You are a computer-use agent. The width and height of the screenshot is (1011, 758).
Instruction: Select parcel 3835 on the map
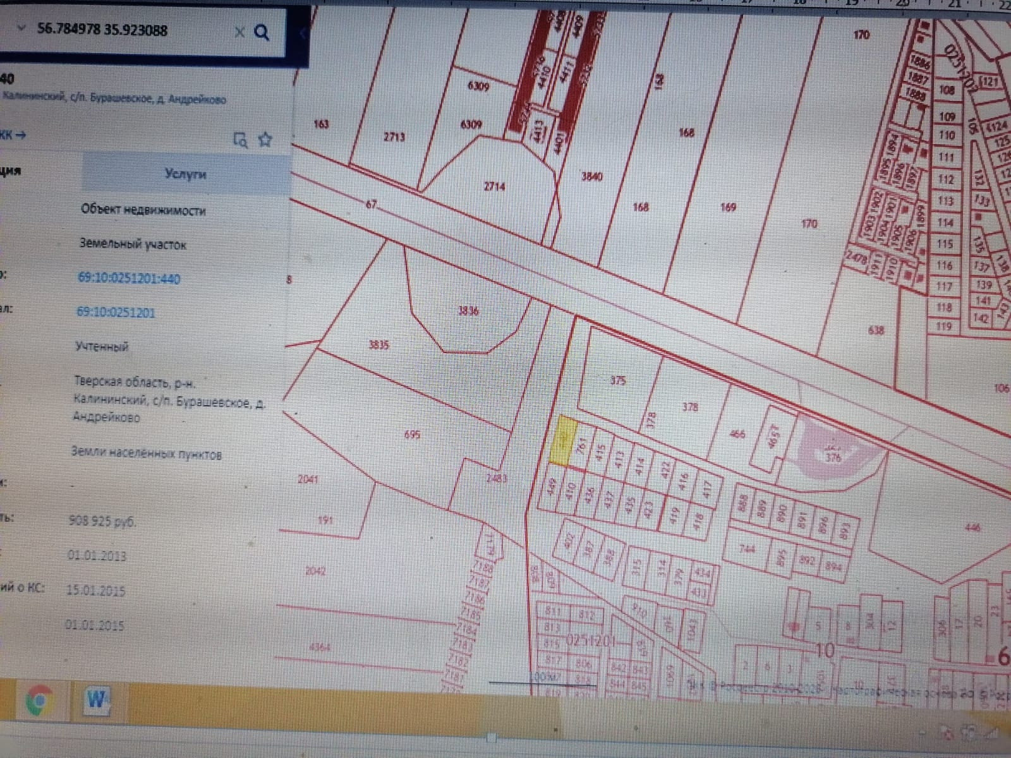point(378,345)
